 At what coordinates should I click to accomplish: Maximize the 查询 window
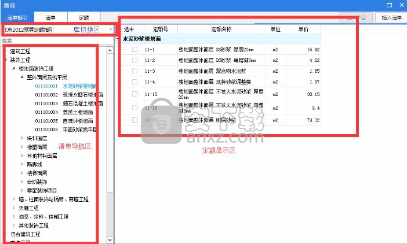(389, 5)
